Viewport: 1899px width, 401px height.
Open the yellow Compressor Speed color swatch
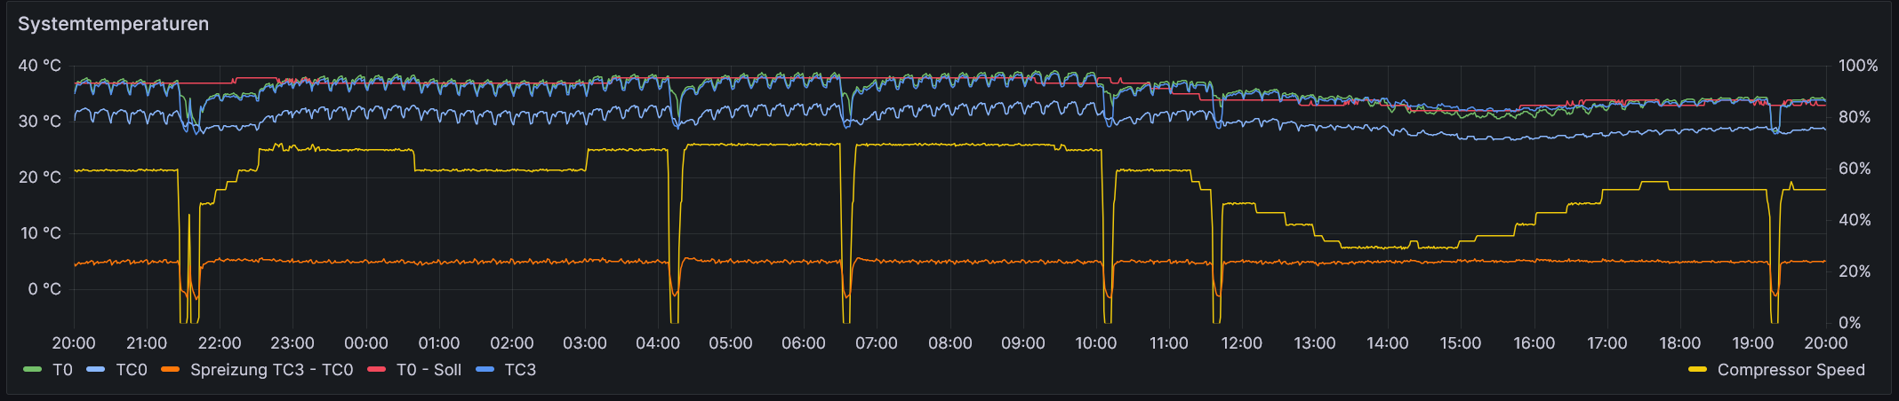tap(1697, 370)
